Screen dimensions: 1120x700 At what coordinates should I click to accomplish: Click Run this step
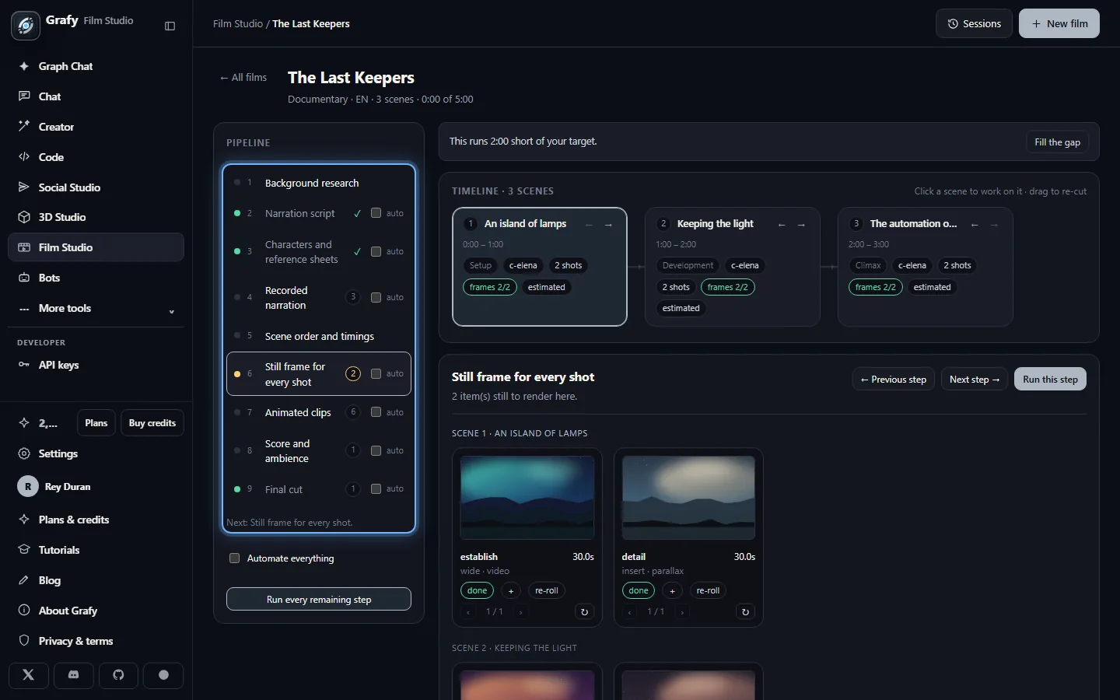coord(1050,380)
